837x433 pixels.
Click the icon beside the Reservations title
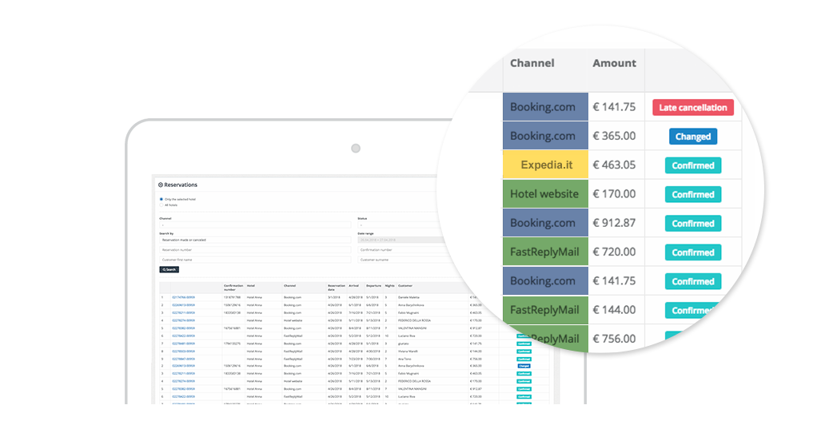161,185
